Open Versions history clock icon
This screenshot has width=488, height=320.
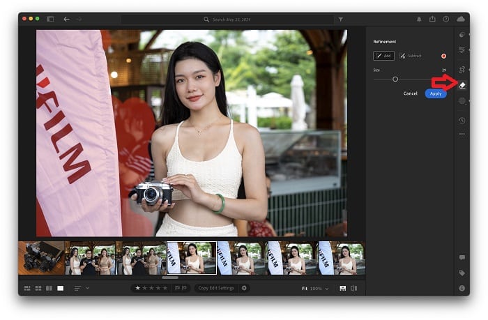click(462, 121)
